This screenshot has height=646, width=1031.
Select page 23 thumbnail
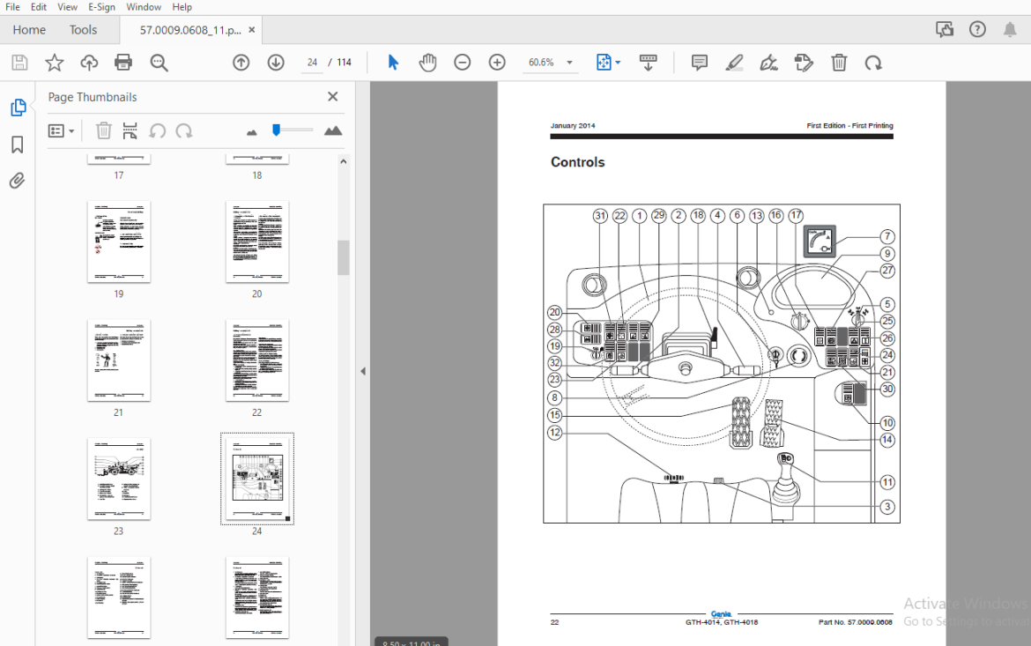point(119,479)
